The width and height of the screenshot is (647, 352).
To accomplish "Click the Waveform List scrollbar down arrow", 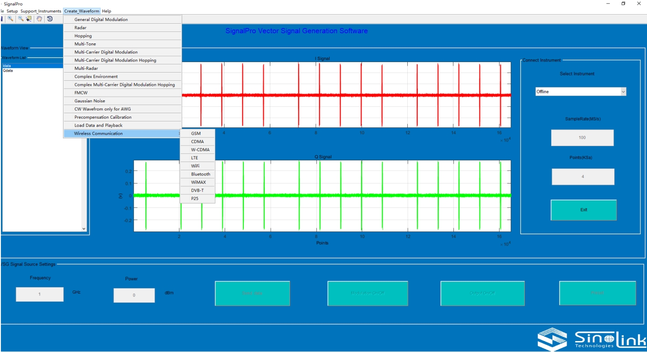I will click(x=84, y=229).
